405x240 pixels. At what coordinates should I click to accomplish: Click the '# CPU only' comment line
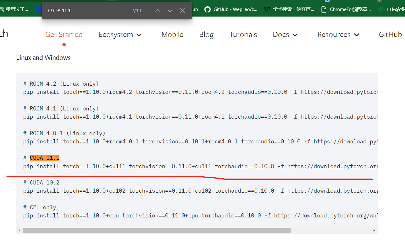pos(40,207)
